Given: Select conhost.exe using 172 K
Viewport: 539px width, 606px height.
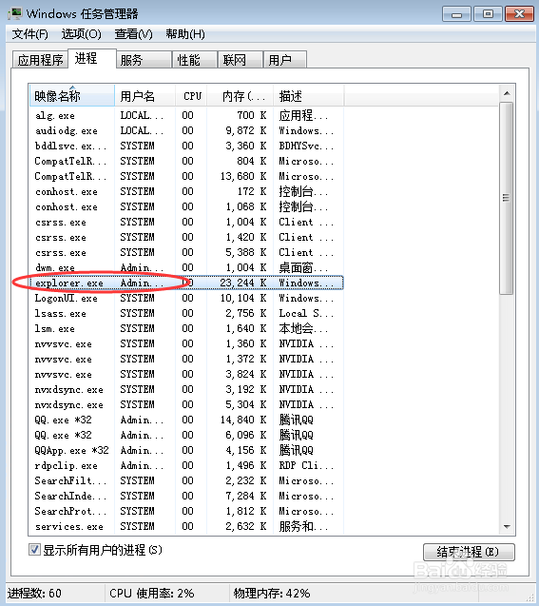Looking at the screenshot, I should (186, 192).
